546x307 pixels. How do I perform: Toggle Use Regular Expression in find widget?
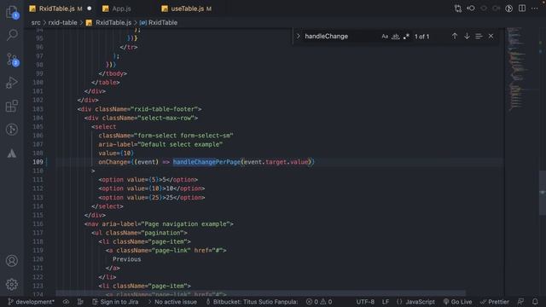coord(406,37)
